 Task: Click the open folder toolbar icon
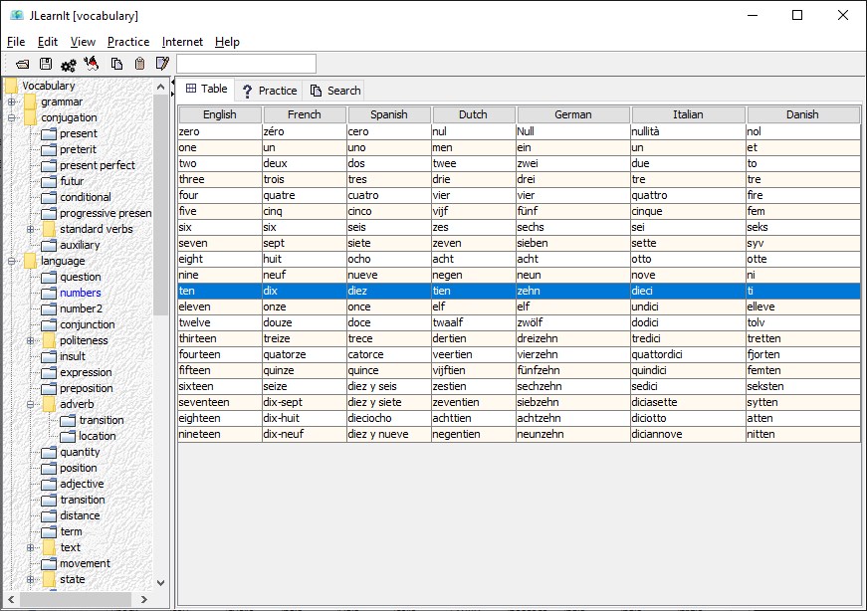click(x=22, y=65)
